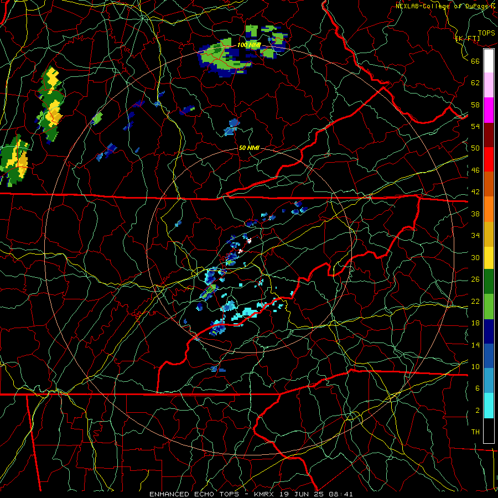Click the legend value 54
498x498 pixels.
coord(475,126)
